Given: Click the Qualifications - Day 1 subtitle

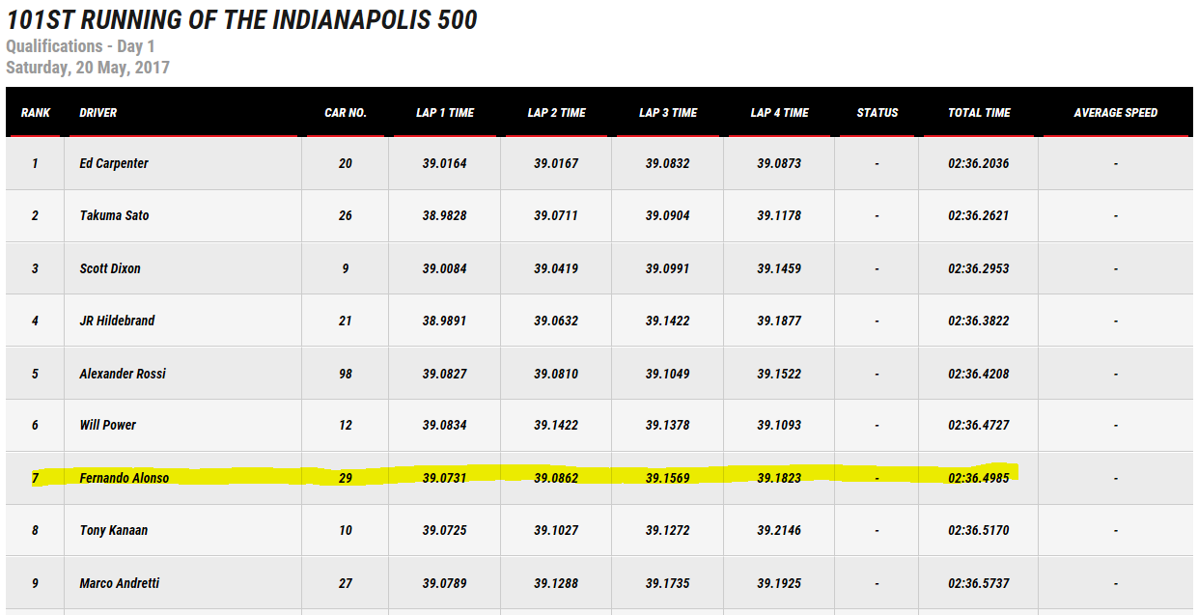Looking at the screenshot, I should [80, 46].
